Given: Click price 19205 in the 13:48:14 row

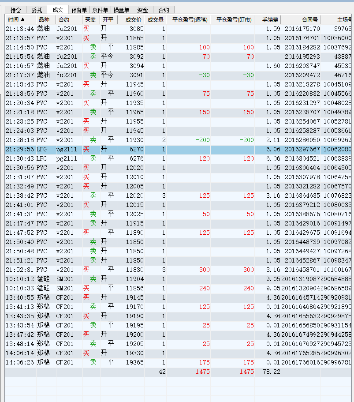Looking at the screenshot, I should (x=135, y=344).
